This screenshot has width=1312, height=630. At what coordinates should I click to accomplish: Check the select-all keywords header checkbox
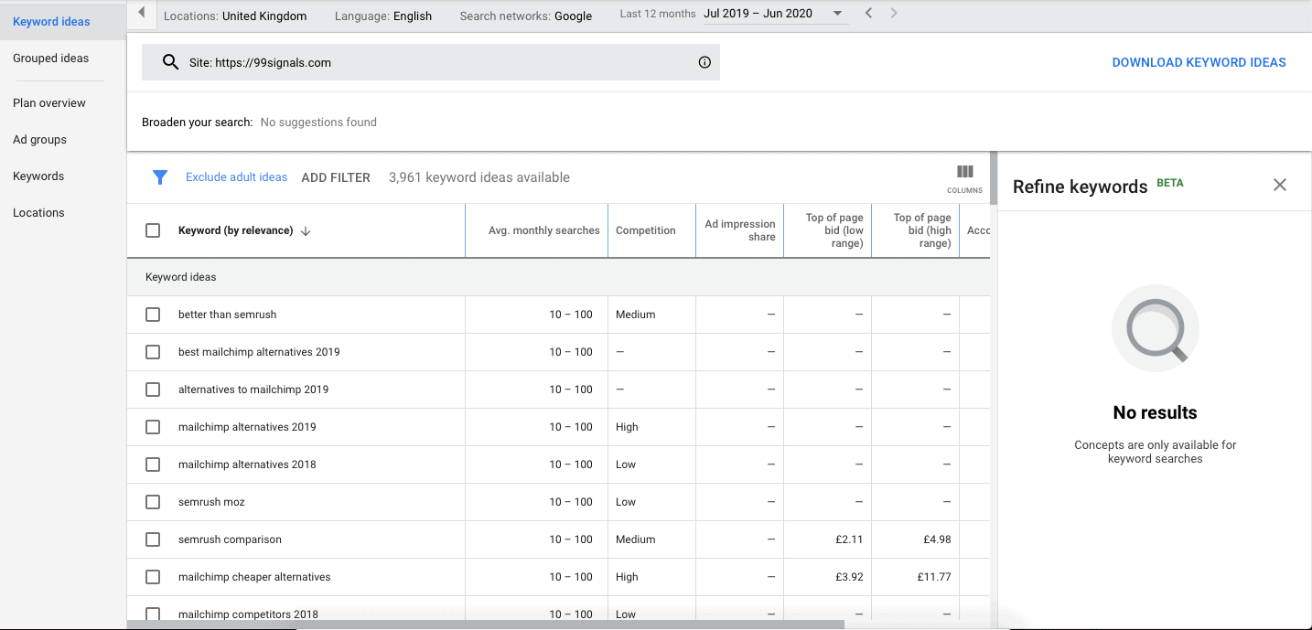tap(153, 230)
